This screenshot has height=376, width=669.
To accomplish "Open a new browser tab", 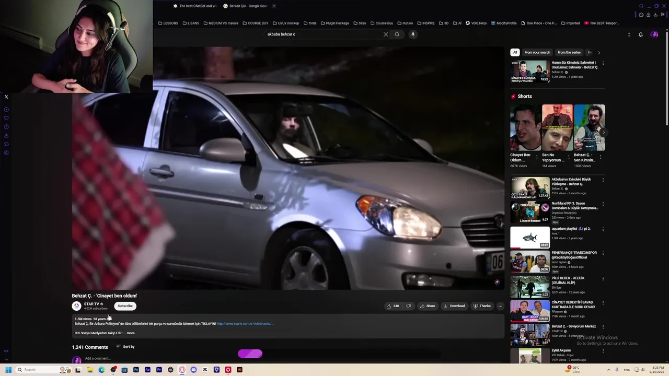I will (274, 6).
